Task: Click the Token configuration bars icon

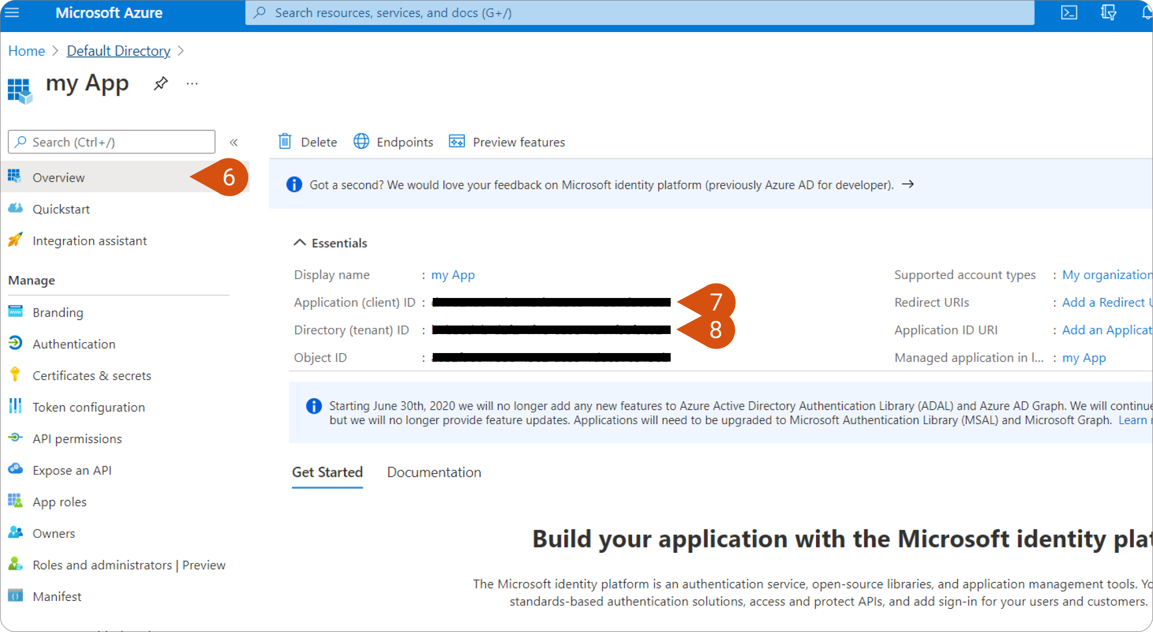Action: click(x=16, y=406)
